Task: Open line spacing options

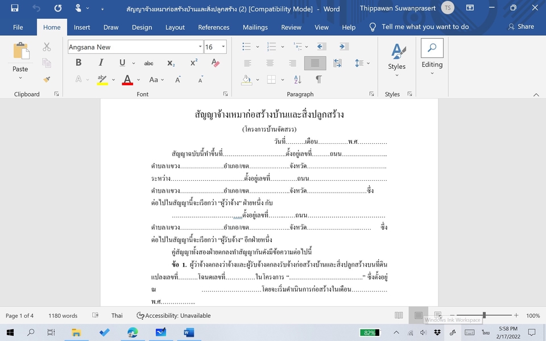Action: pos(362,63)
